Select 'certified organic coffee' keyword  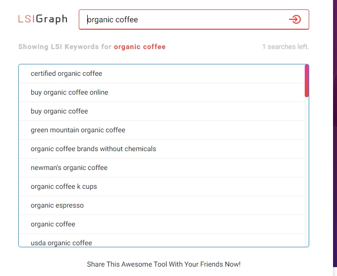pyautogui.click(x=66, y=74)
